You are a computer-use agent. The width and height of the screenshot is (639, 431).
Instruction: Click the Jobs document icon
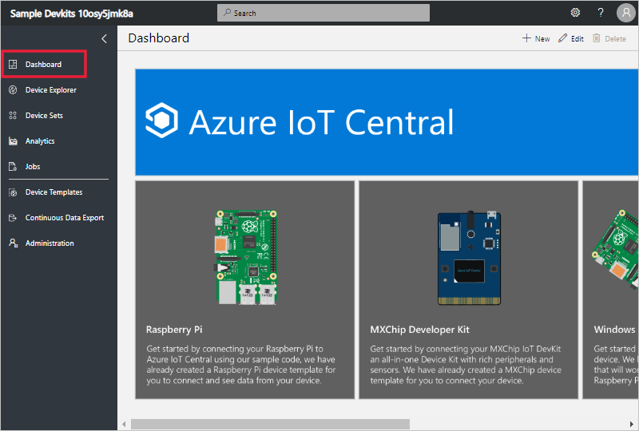point(13,167)
